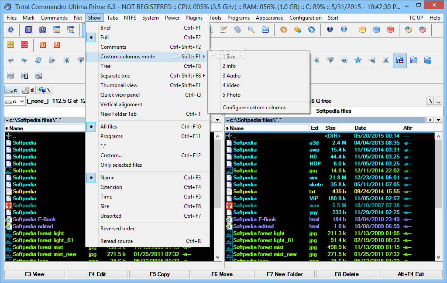447x283 pixels.
Task: Select Brief view in Show menu
Action: click(148, 27)
